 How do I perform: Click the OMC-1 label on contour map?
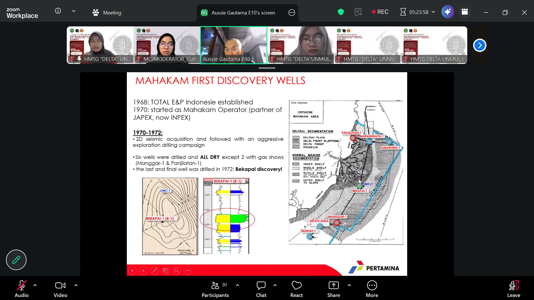(x=165, y=191)
